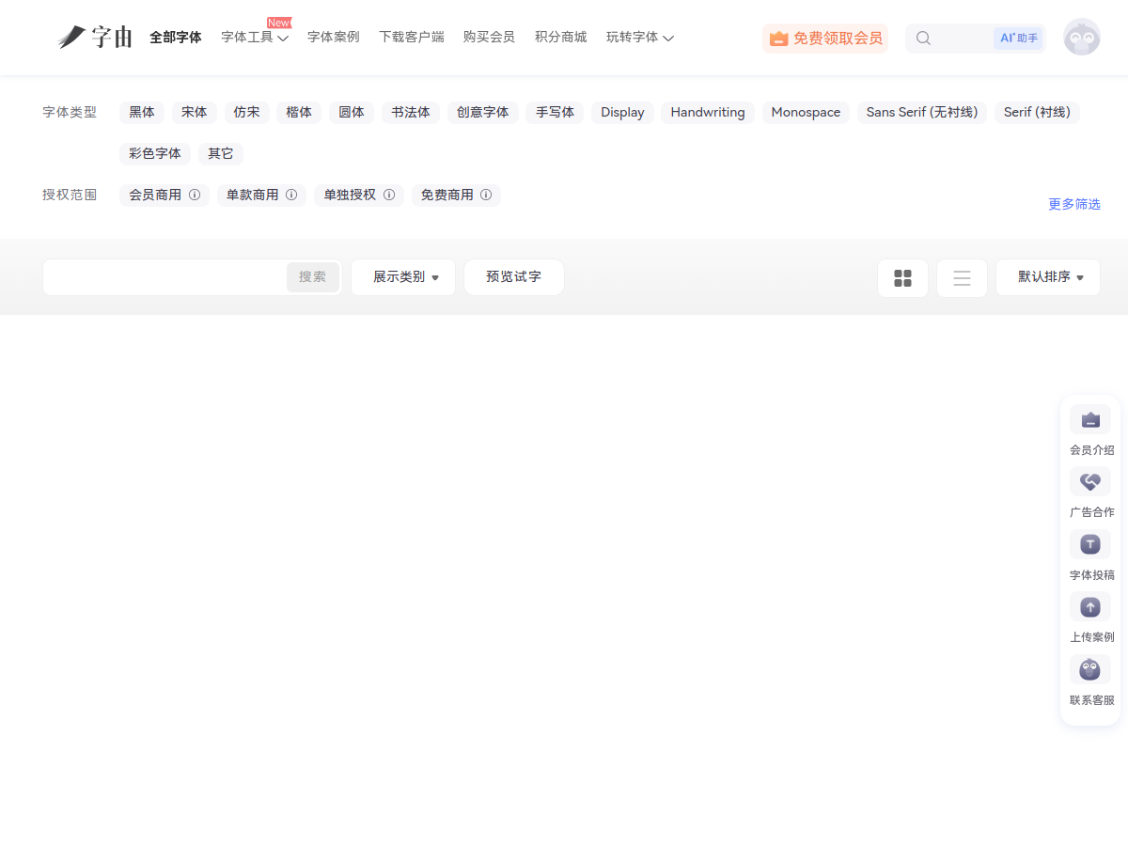Open the 展示类别 dropdown
Image resolution: width=1128 pixels, height=846 pixels.
coord(403,278)
